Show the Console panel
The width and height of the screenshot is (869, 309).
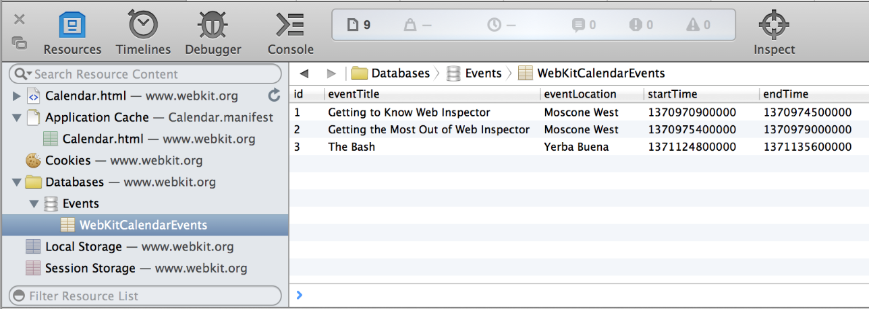(x=290, y=33)
